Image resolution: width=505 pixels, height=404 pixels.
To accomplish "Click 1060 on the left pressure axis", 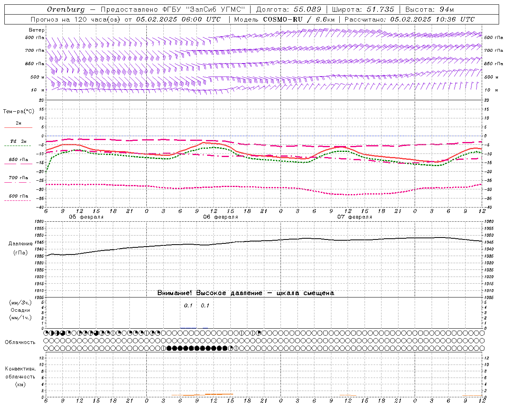I will point(39,222).
